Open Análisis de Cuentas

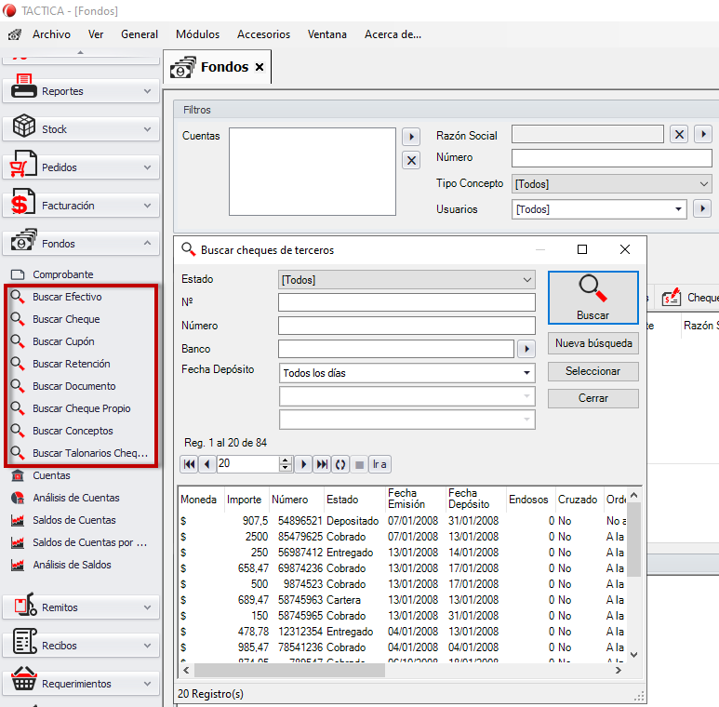(x=75, y=498)
